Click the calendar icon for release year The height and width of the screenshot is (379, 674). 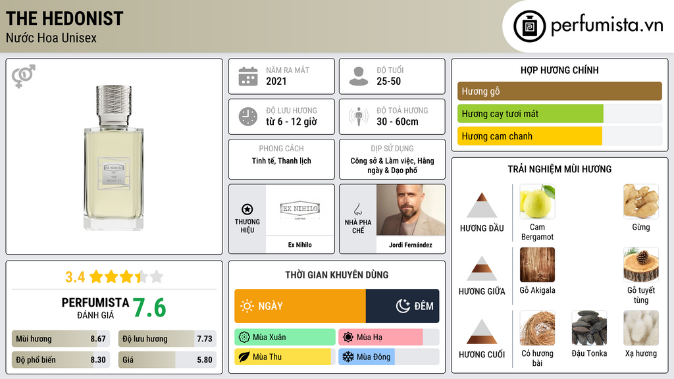click(248, 76)
